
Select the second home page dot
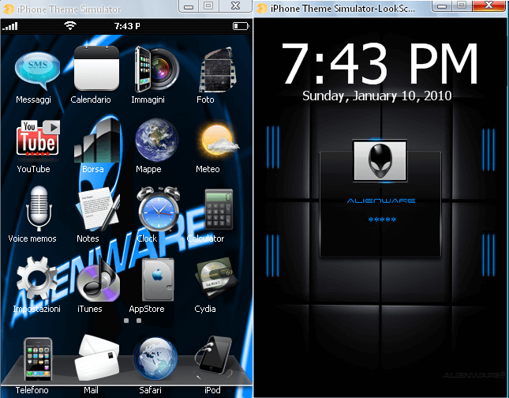coord(139,321)
